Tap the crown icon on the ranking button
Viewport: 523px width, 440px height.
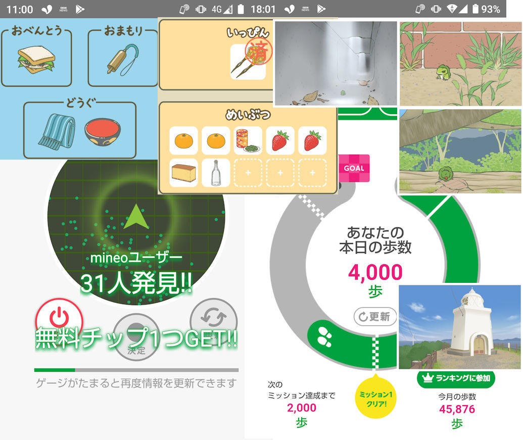428,378
